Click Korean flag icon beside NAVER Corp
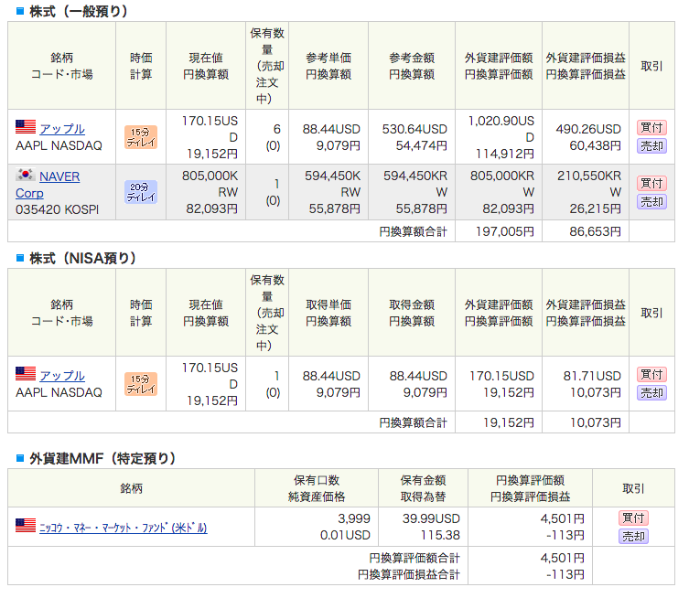The width and height of the screenshot is (689, 598). pos(26,175)
